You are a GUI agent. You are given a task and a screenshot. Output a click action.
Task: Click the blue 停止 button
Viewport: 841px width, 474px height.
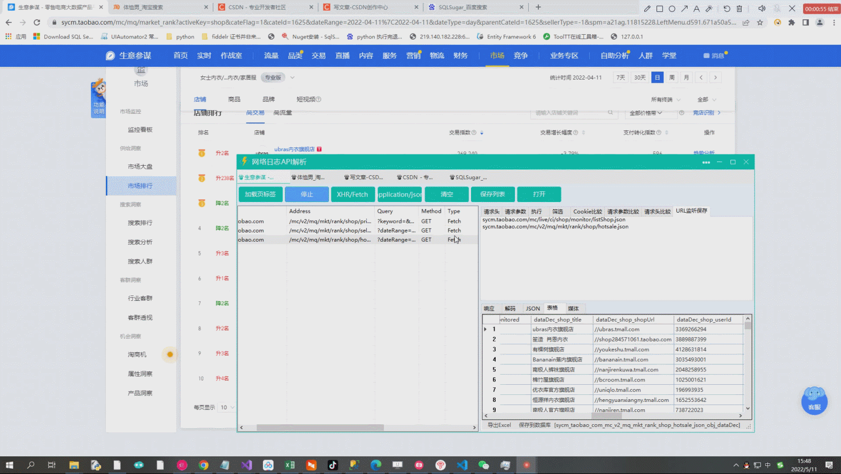pyautogui.click(x=307, y=194)
